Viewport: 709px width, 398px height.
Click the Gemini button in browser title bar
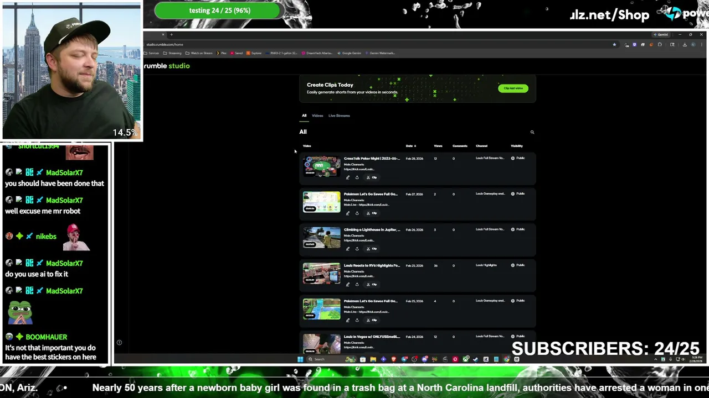[x=661, y=34]
